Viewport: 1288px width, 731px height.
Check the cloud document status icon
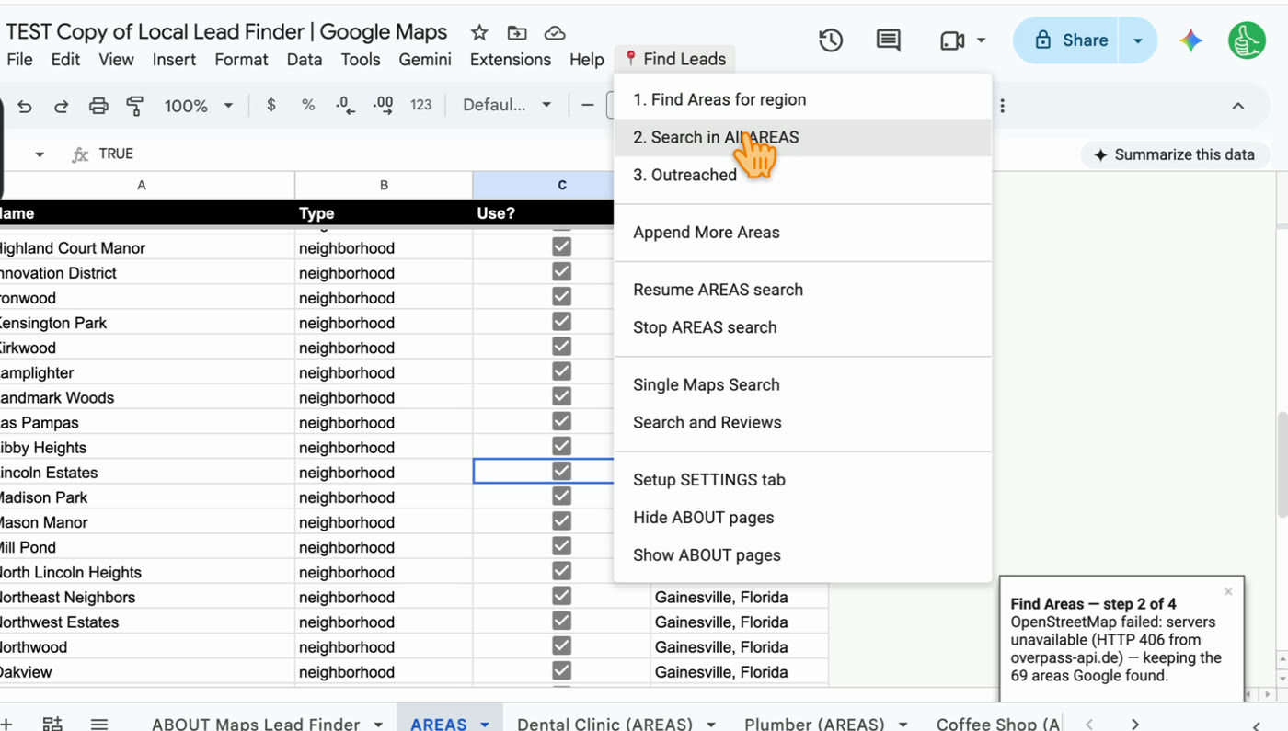click(555, 33)
